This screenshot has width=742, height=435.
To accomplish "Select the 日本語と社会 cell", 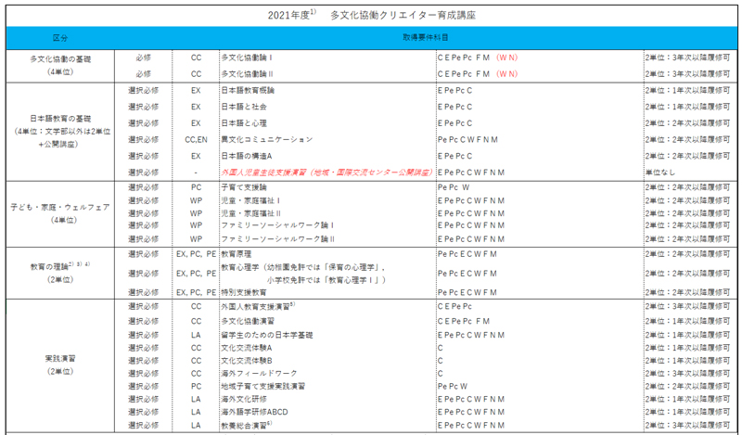I will coord(244,107).
